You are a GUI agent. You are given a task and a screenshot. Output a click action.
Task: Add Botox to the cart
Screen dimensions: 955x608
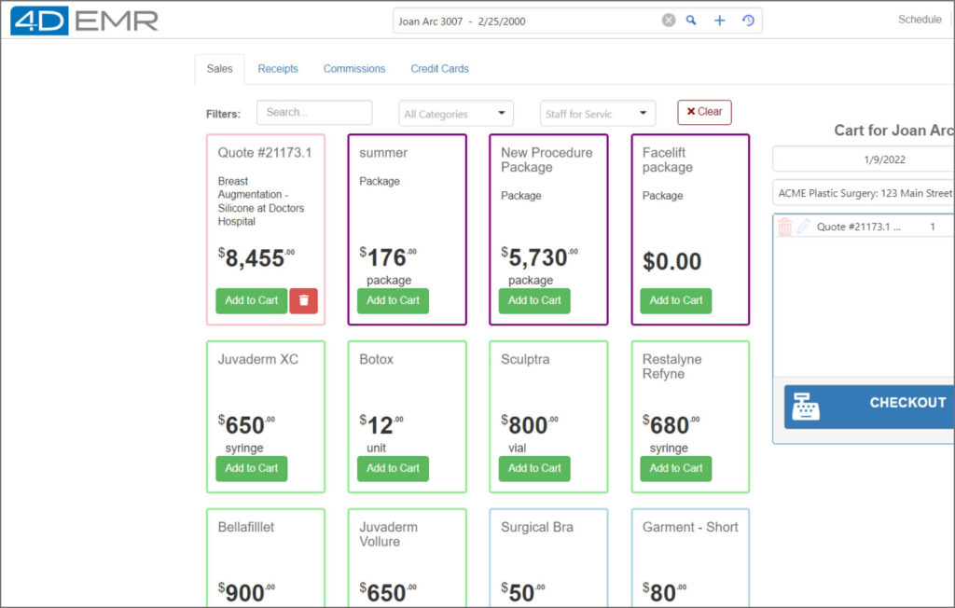pyautogui.click(x=393, y=468)
